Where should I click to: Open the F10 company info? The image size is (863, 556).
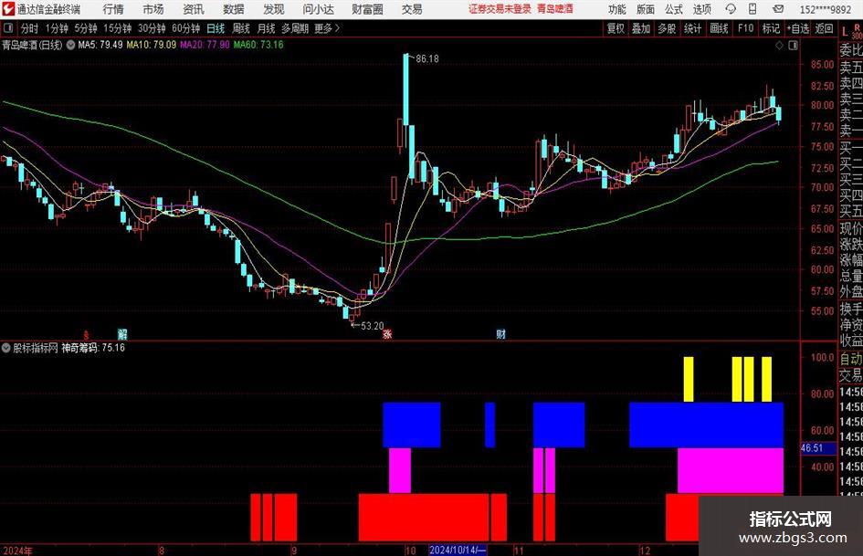[x=746, y=28]
